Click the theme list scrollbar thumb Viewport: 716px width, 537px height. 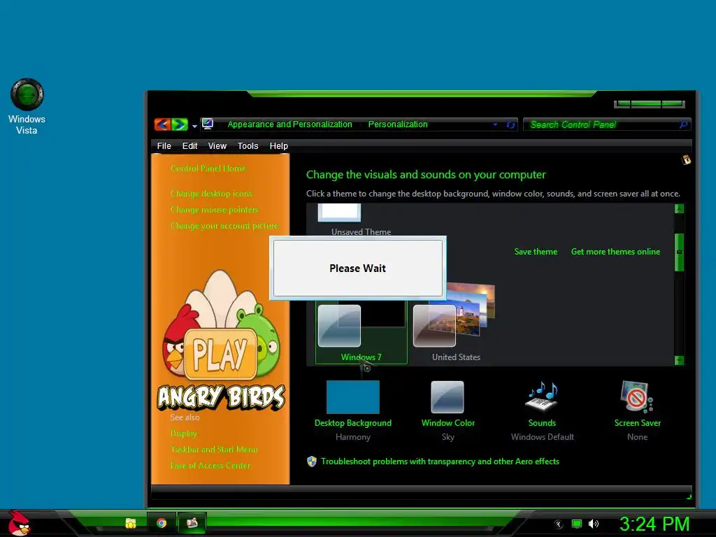pos(679,252)
